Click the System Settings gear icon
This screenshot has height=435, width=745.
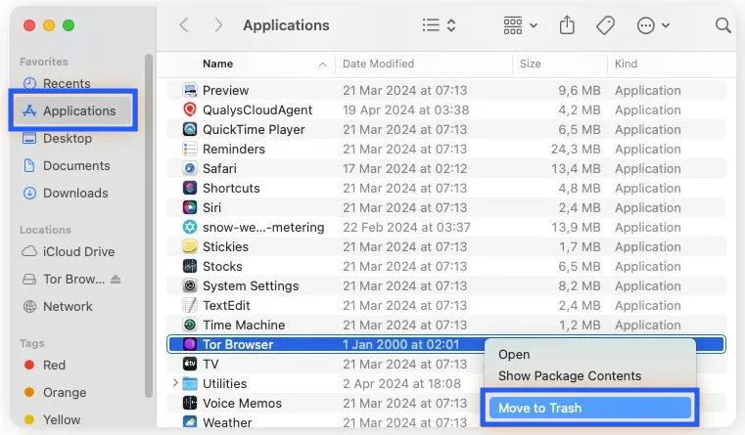tap(190, 285)
